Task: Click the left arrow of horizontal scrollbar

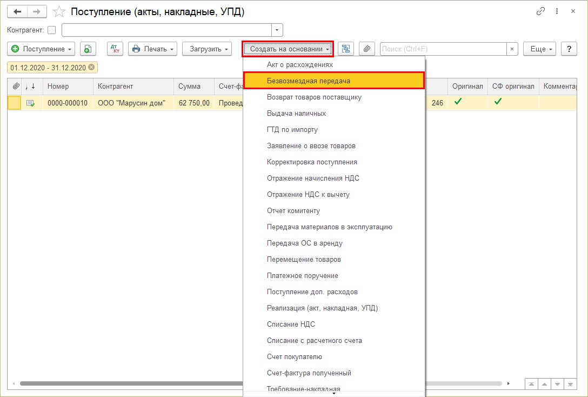Action: [14, 383]
